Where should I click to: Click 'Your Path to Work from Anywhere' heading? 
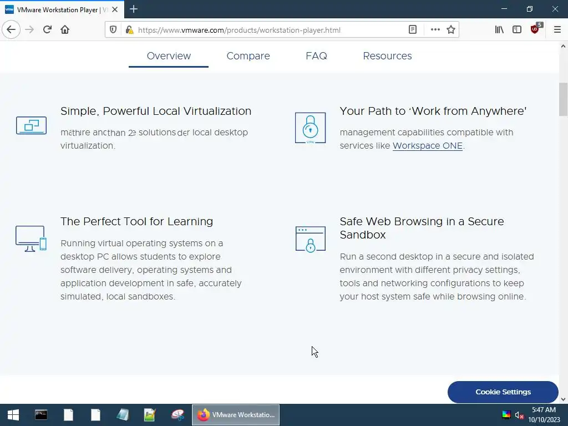[433, 111]
